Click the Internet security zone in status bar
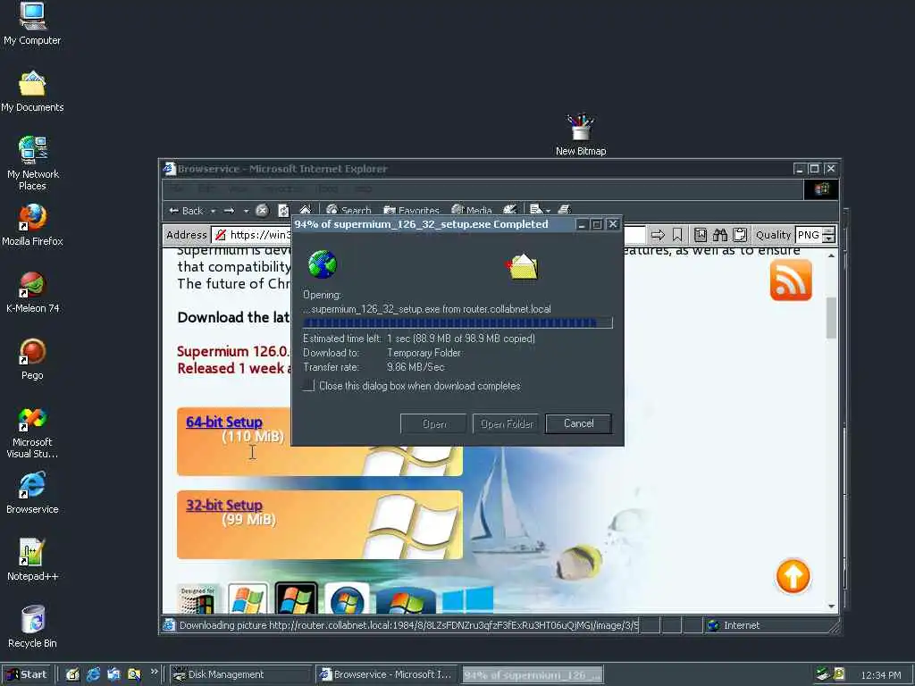This screenshot has width=915, height=686. click(770, 625)
